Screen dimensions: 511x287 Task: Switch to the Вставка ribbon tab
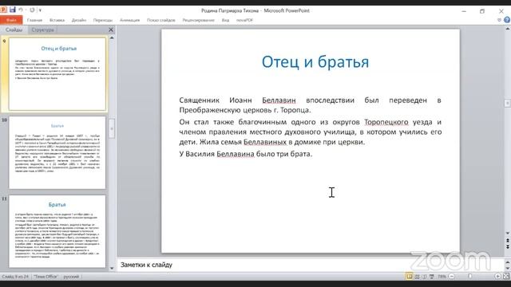(x=57, y=20)
